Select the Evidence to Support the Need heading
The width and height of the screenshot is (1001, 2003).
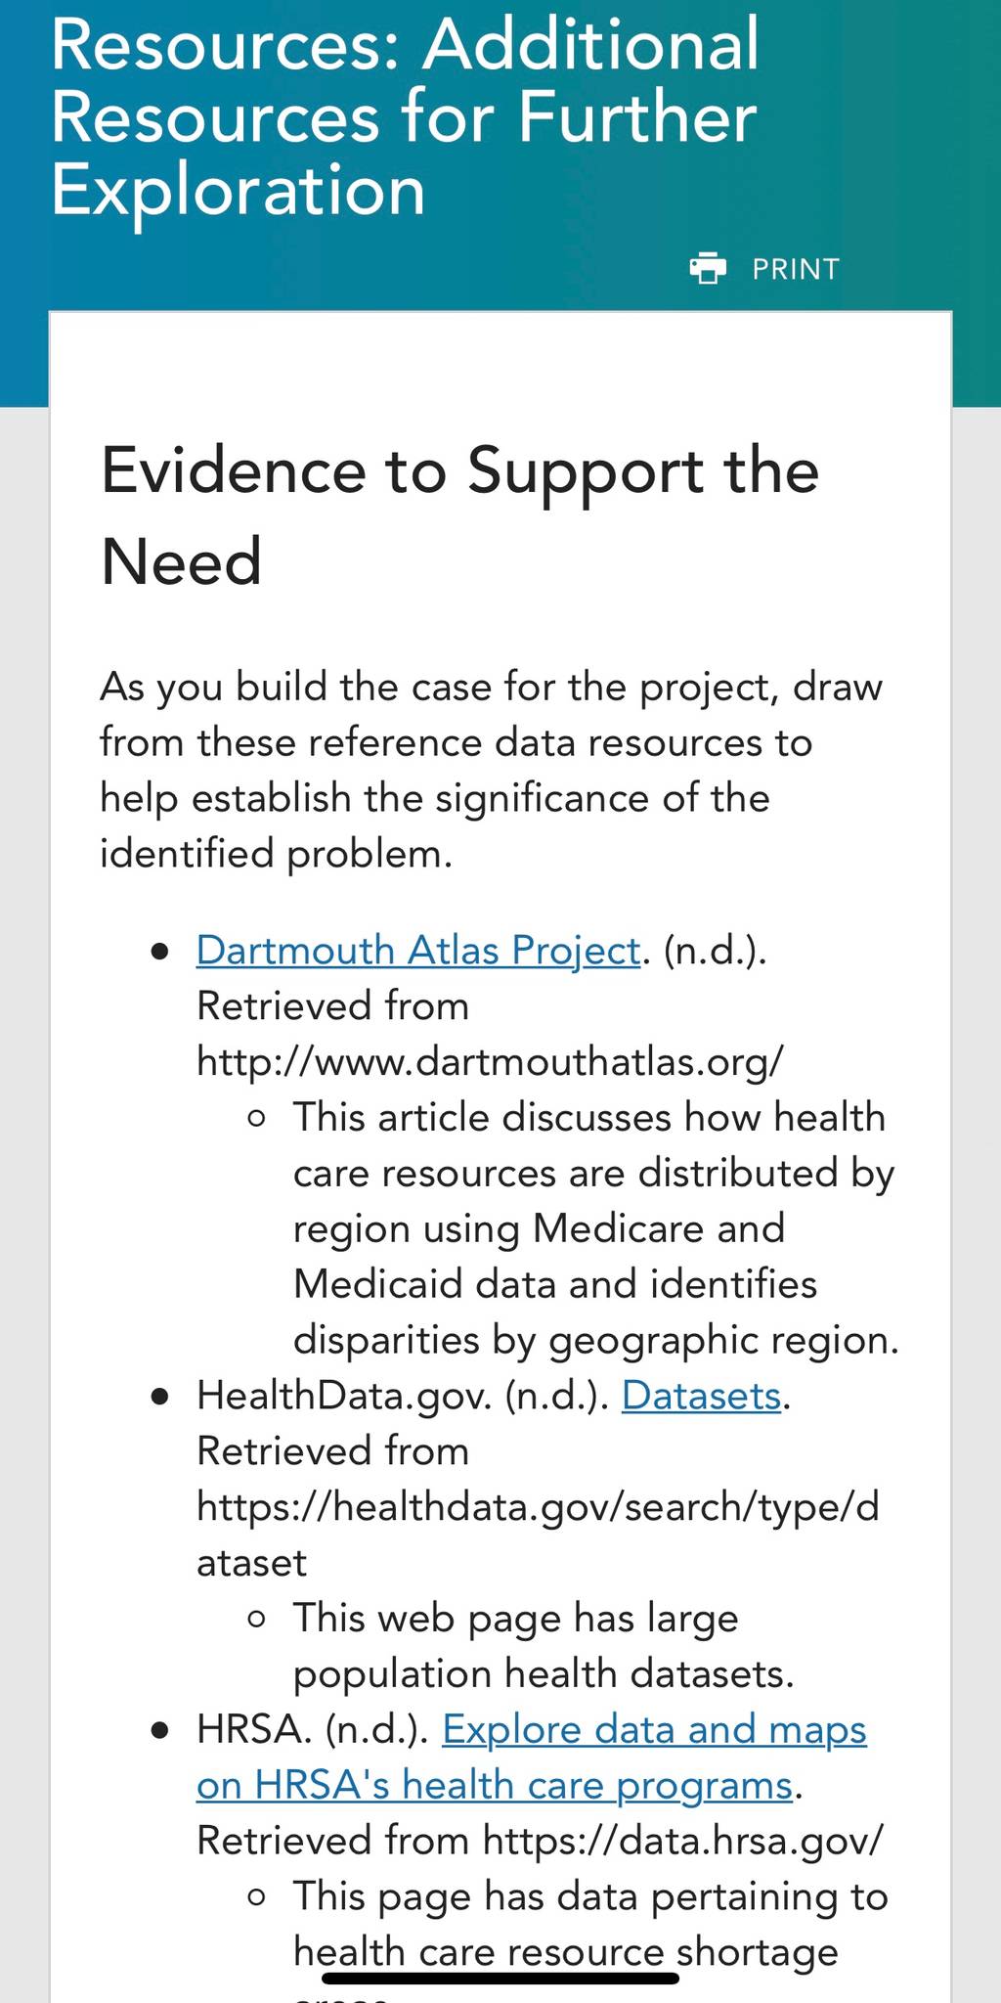tap(459, 515)
